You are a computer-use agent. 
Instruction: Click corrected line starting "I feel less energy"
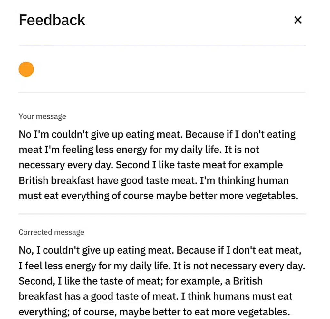click(162, 266)
